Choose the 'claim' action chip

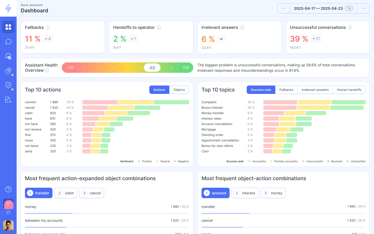point(66,193)
